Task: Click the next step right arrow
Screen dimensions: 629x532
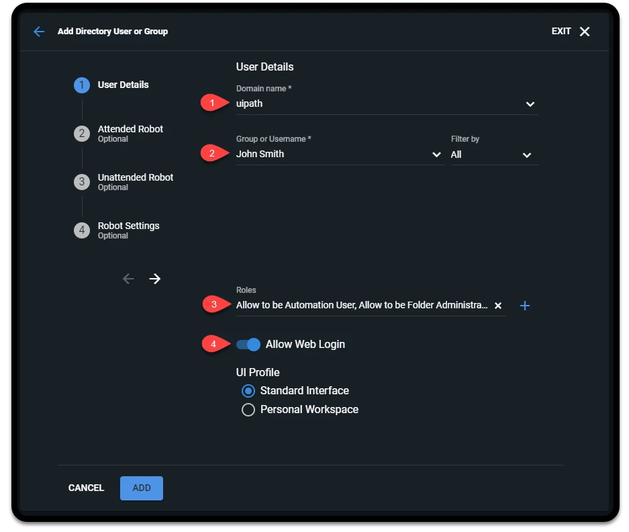Action: pos(155,279)
